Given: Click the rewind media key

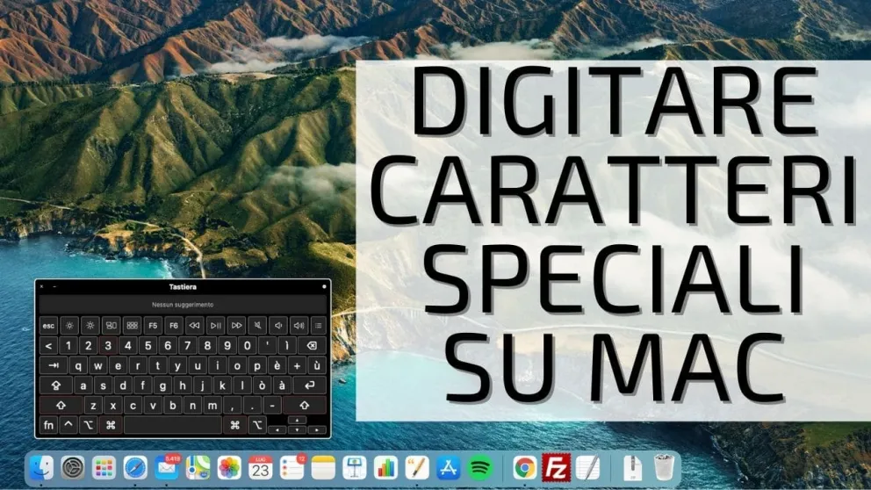Looking at the screenshot, I should tap(194, 326).
